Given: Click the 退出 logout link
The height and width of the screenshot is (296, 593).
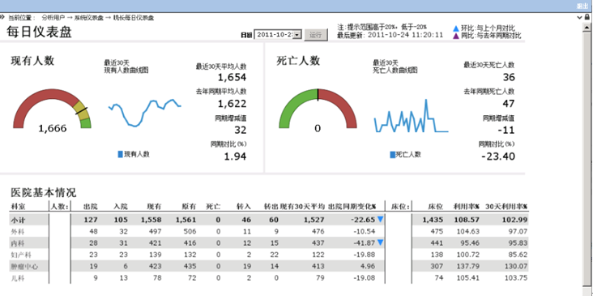Looking at the screenshot, I should click(x=582, y=6).
